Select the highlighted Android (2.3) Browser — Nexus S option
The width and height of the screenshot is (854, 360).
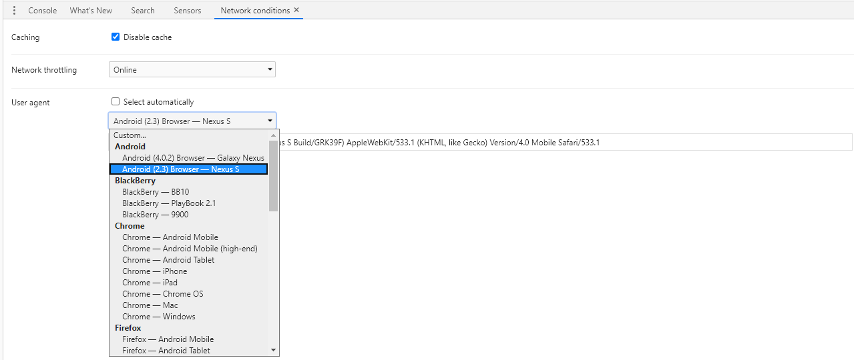click(x=189, y=169)
